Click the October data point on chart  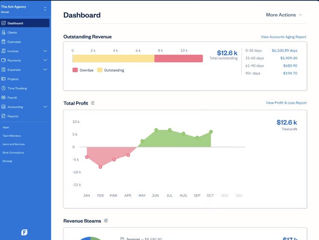tap(211, 132)
